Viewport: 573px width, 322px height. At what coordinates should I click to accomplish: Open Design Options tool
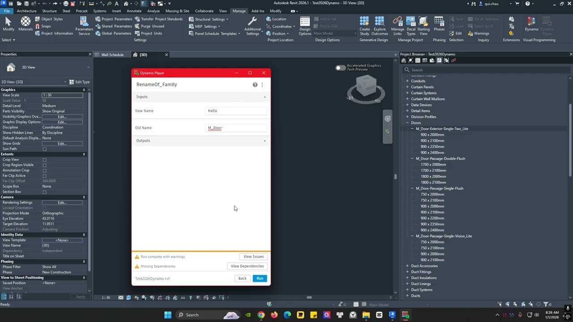(305, 26)
